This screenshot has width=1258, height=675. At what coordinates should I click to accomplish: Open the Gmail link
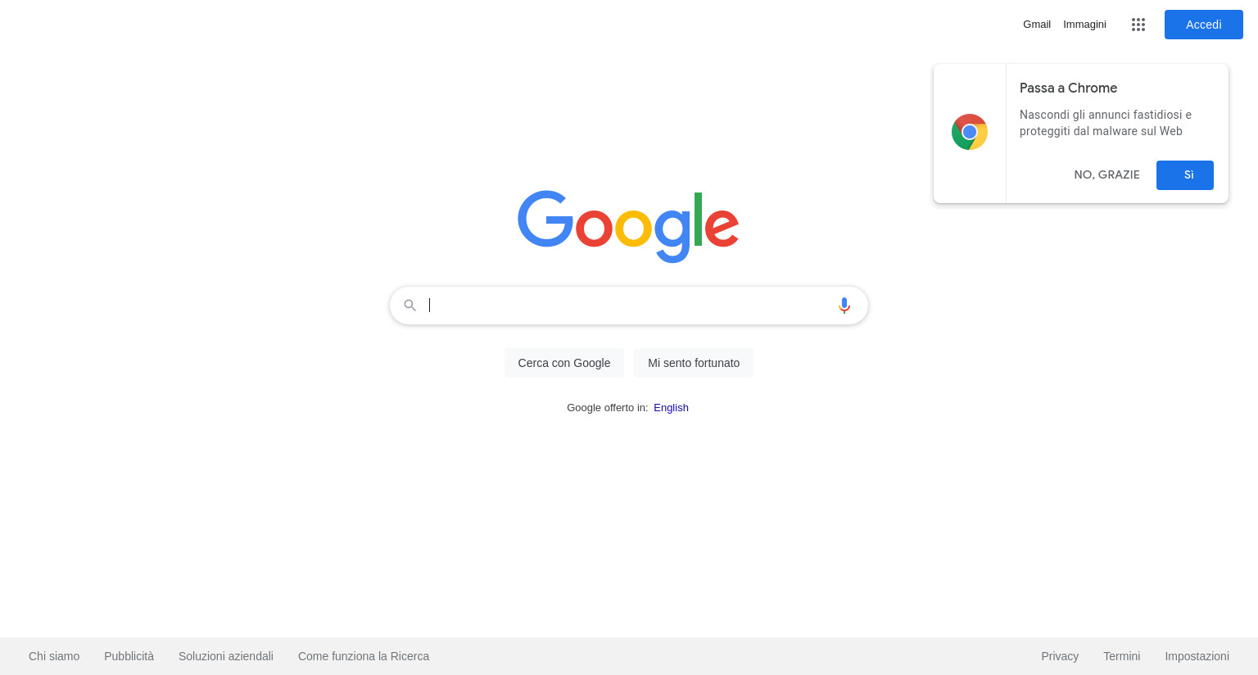[1037, 25]
